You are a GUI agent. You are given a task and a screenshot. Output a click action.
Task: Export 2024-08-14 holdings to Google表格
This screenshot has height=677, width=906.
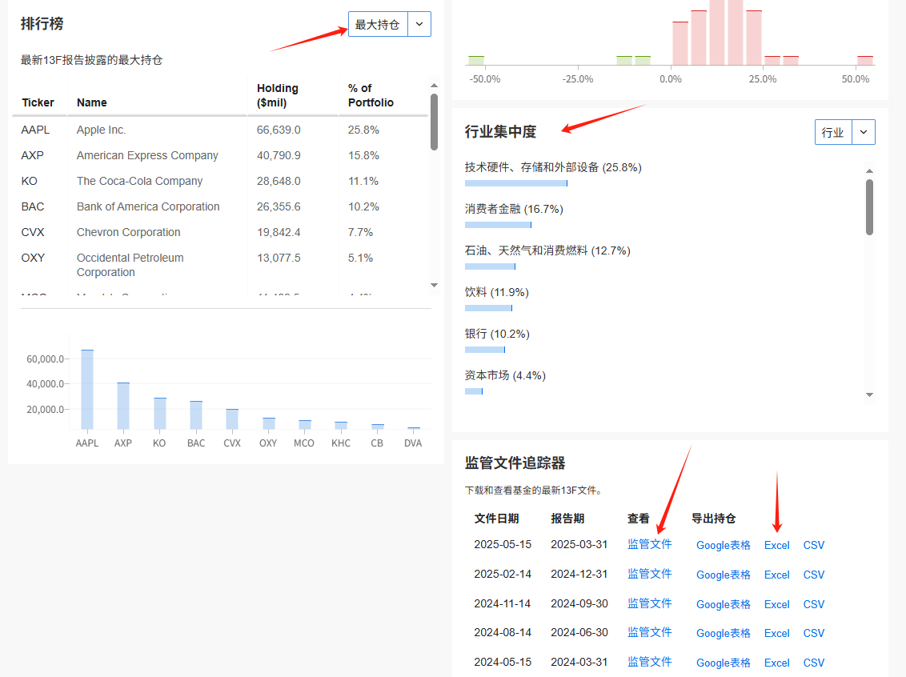(723, 632)
